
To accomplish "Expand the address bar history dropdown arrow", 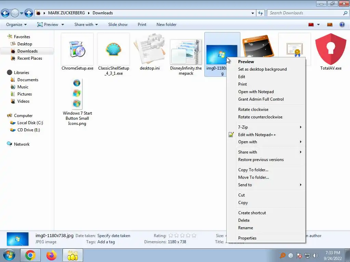I will tap(253, 13).
